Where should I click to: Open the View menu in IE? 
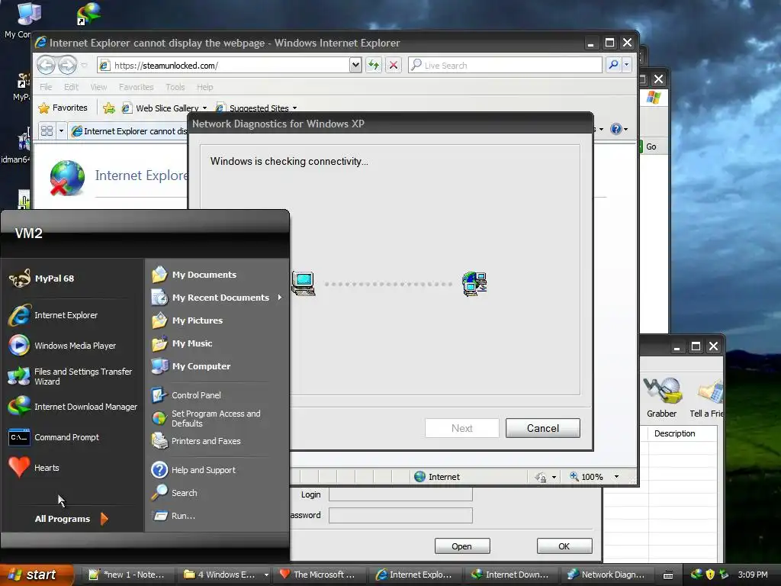[x=98, y=87]
